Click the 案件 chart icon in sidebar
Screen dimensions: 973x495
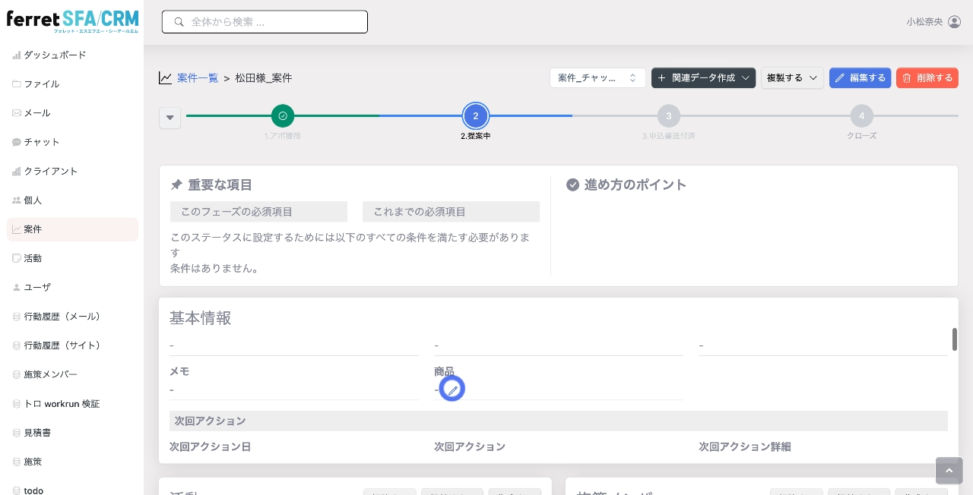(17, 229)
